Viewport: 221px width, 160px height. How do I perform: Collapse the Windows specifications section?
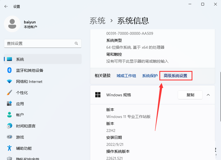pyautogui.click(x=208, y=95)
